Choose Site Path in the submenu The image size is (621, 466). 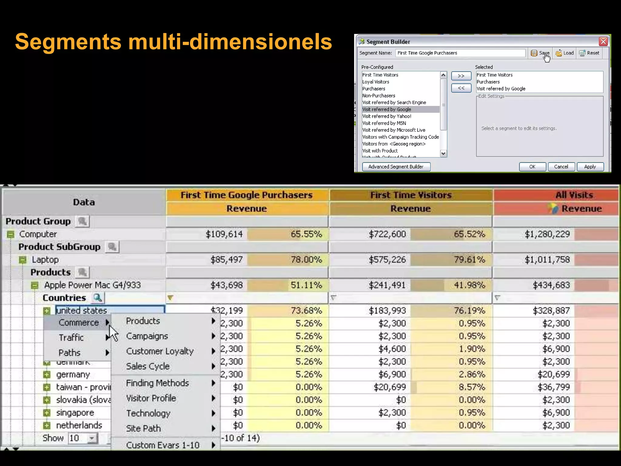pos(166,429)
